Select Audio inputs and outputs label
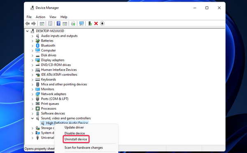The image size is (247, 153). (59, 36)
